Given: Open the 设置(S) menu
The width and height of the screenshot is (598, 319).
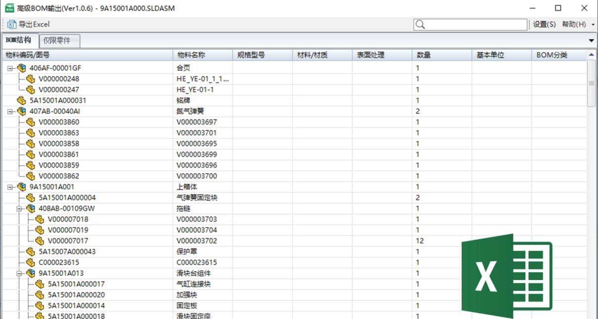Looking at the screenshot, I should coord(543,24).
